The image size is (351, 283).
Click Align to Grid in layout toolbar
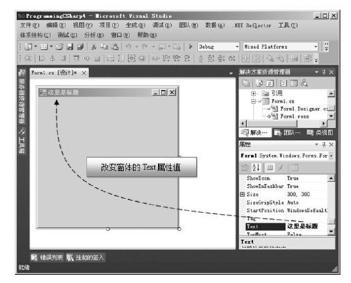coord(28,59)
